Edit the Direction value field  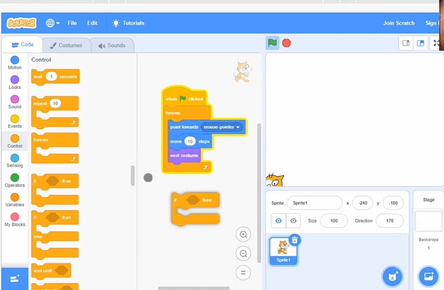point(389,220)
